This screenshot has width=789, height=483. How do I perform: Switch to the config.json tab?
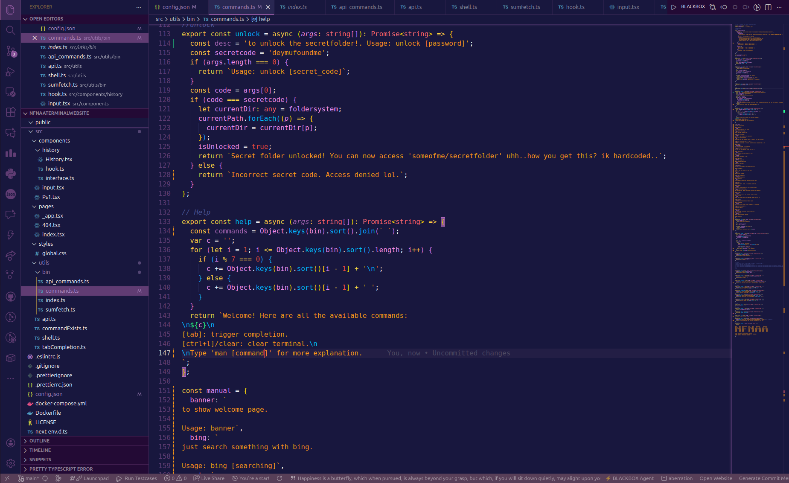point(176,7)
